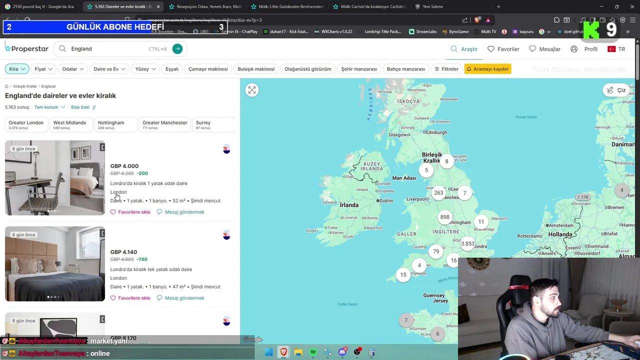Toggle the Bahçe manzarası filter chip
Image resolution: width=640 pixels, height=360 pixels.
406,69
